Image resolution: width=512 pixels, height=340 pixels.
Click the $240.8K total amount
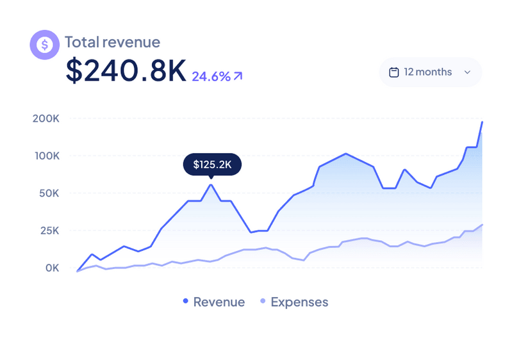click(126, 71)
